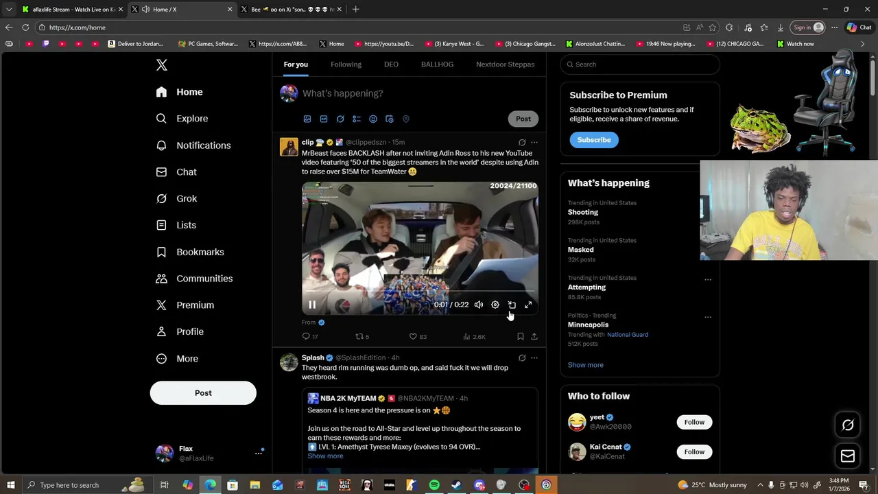Open options for Attempting trend
Viewport: 878px width, 494px height.
tap(708, 280)
